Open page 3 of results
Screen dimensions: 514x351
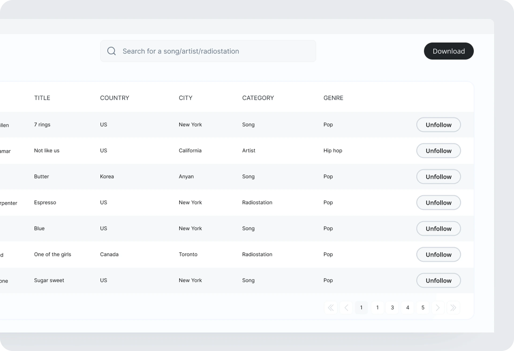(x=392, y=308)
